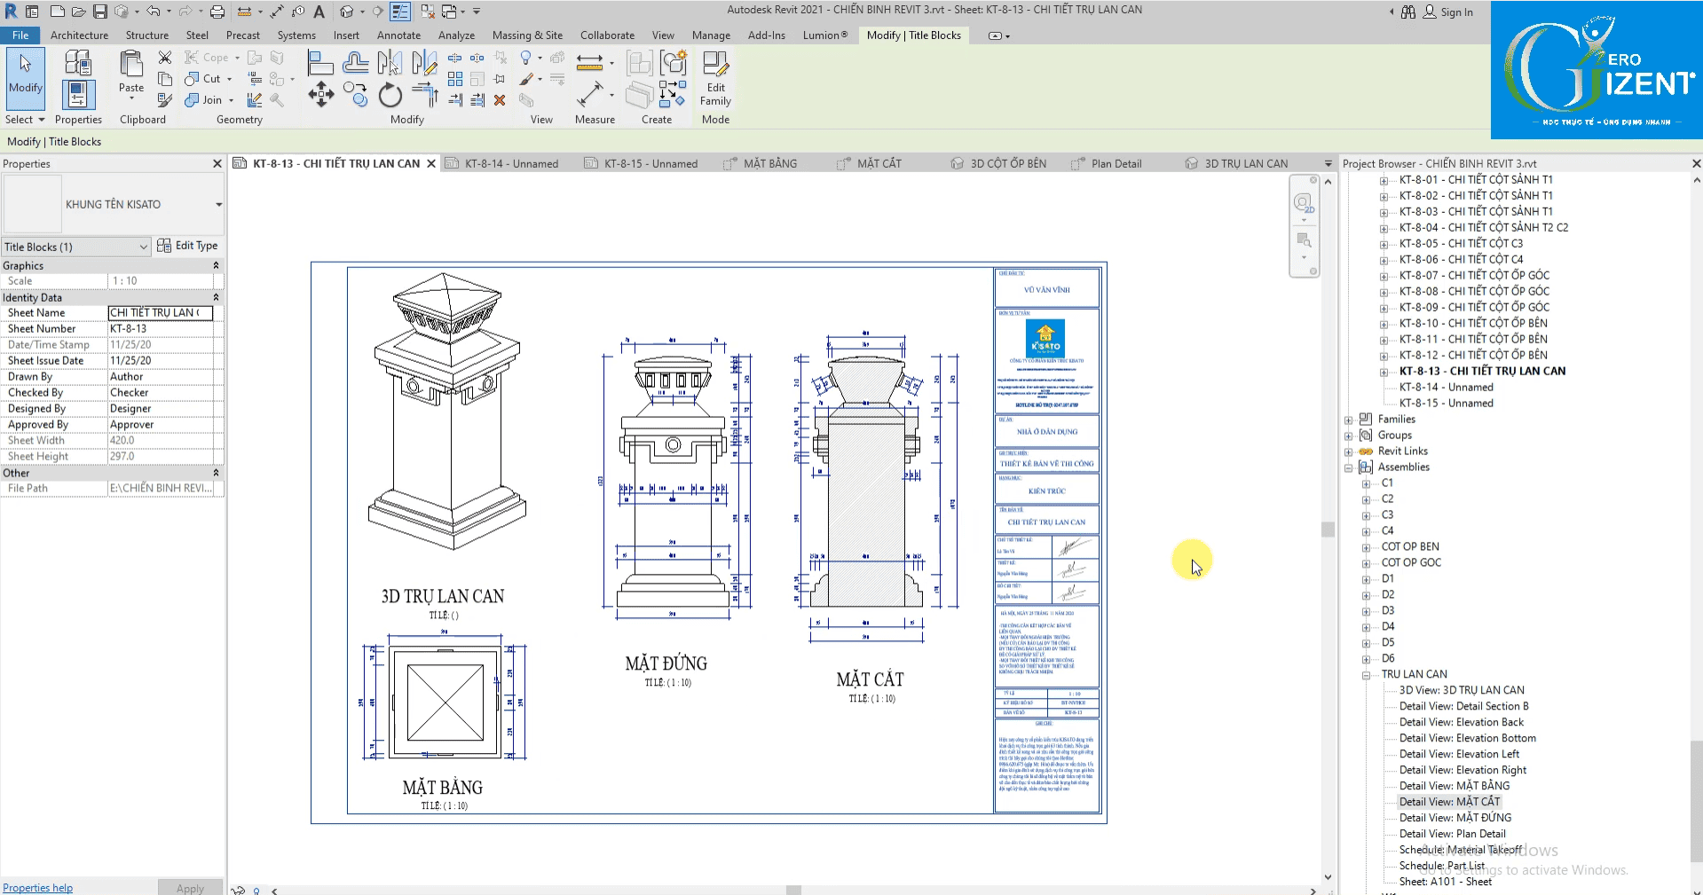Open the view tabs list dropdown

(1328, 163)
